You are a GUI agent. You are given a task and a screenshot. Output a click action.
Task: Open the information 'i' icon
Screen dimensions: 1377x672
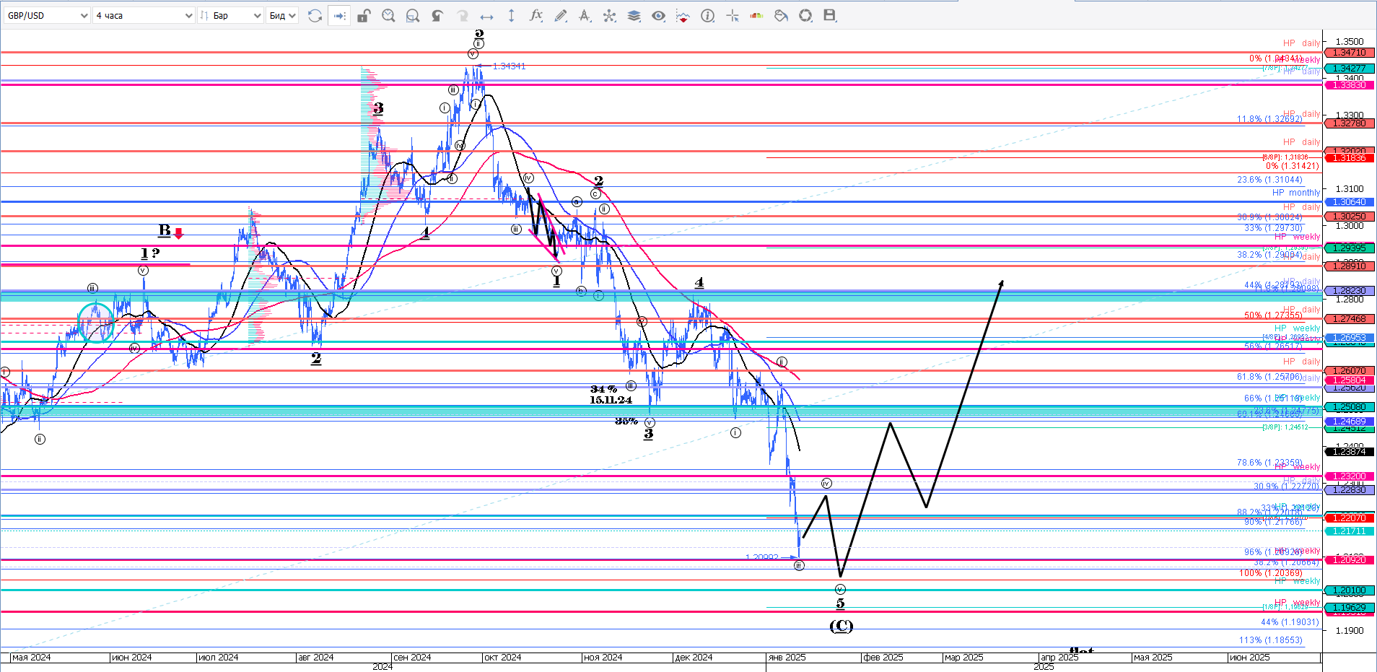tap(707, 15)
